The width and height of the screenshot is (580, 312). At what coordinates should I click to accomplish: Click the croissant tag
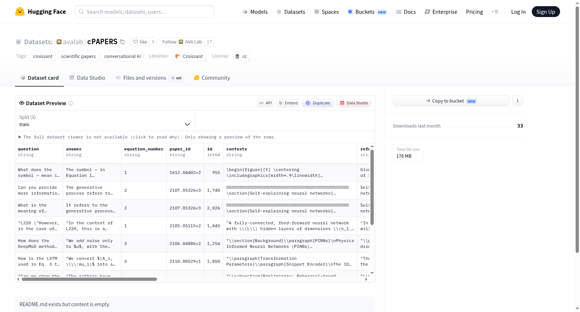(43, 56)
